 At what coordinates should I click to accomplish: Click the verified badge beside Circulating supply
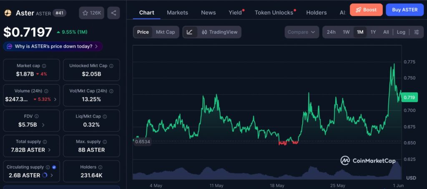click(54, 167)
